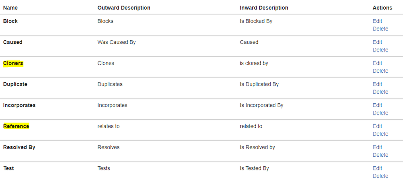Image resolution: width=403 pixels, height=182 pixels.
Task: Edit the Cloners link type
Action: click(377, 63)
